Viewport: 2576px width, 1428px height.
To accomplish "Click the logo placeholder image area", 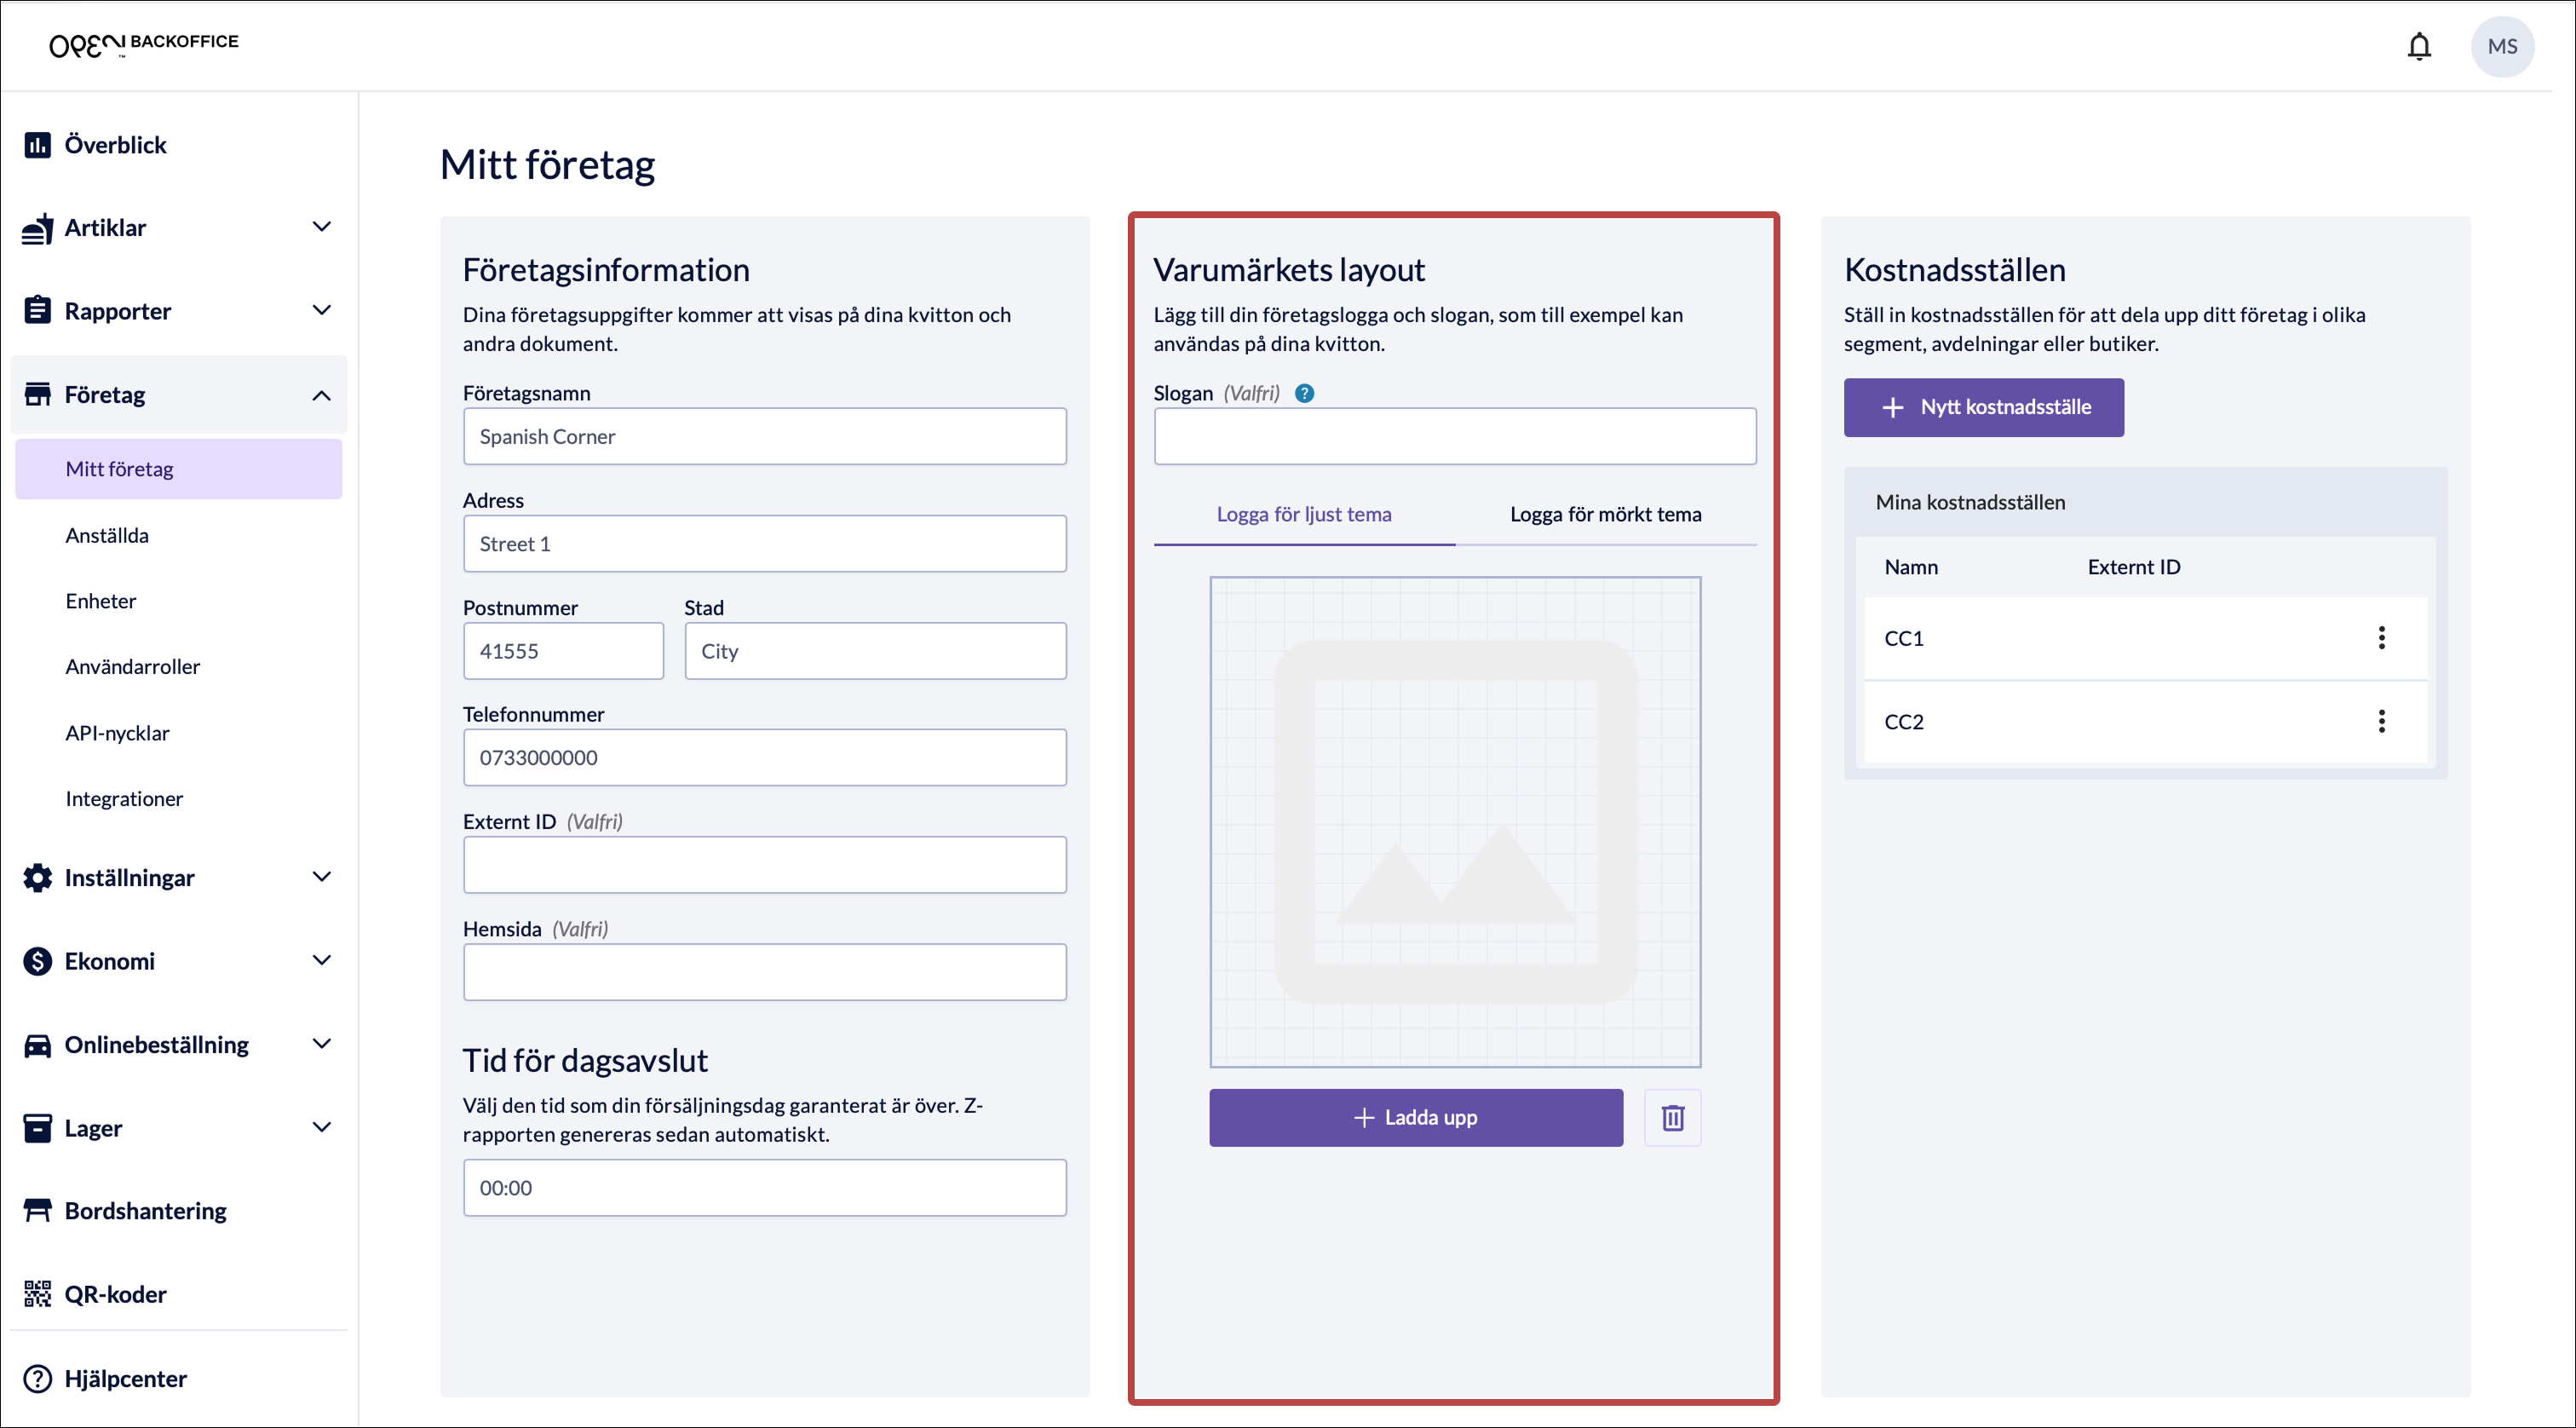I will pos(1454,821).
